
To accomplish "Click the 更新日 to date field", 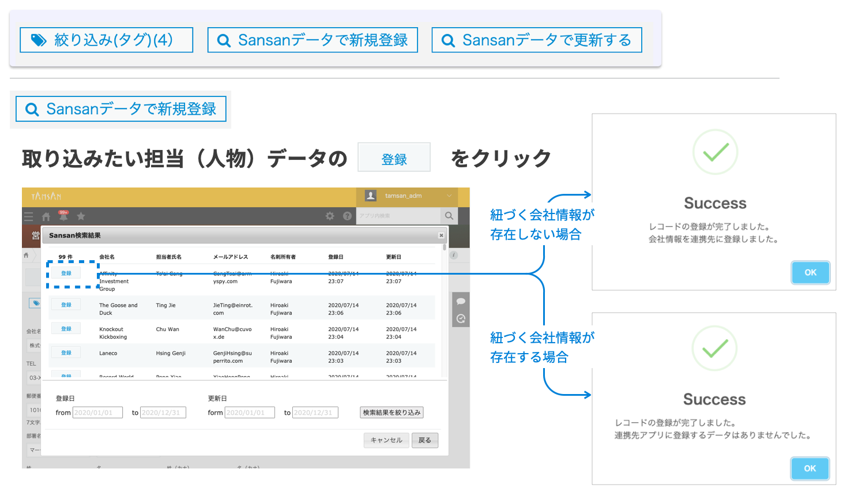I will (x=315, y=412).
